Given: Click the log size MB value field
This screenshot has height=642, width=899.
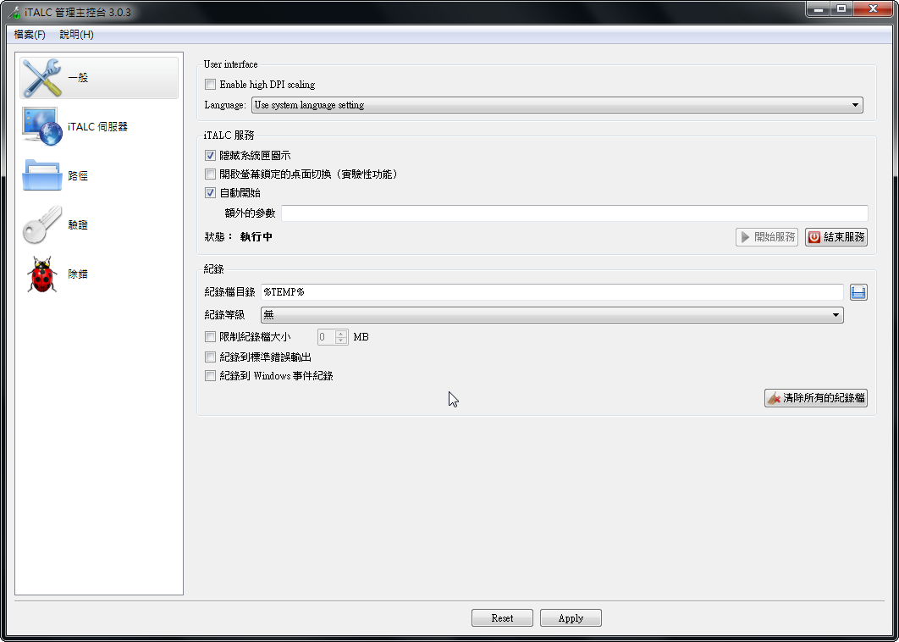Looking at the screenshot, I should tap(326, 337).
